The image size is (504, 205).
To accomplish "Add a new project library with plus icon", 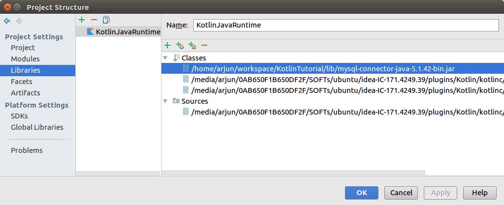I will tap(82, 20).
